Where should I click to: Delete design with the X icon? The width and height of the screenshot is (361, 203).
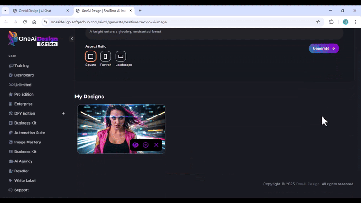tap(156, 145)
